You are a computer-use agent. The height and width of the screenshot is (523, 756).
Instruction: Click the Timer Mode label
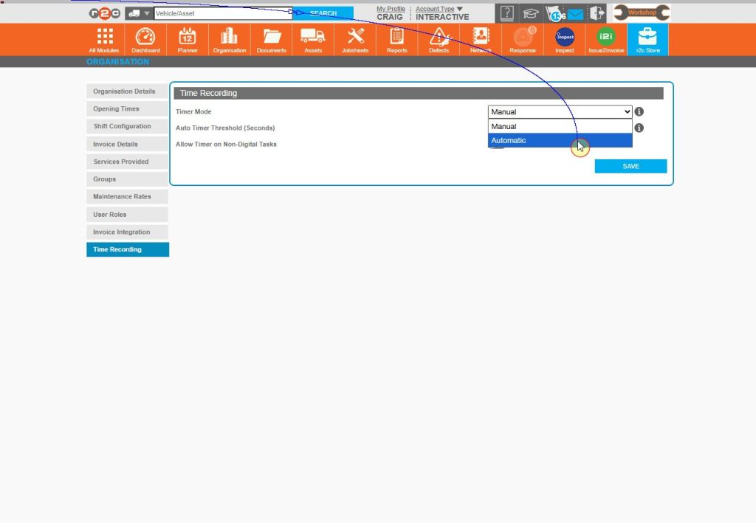(x=193, y=111)
